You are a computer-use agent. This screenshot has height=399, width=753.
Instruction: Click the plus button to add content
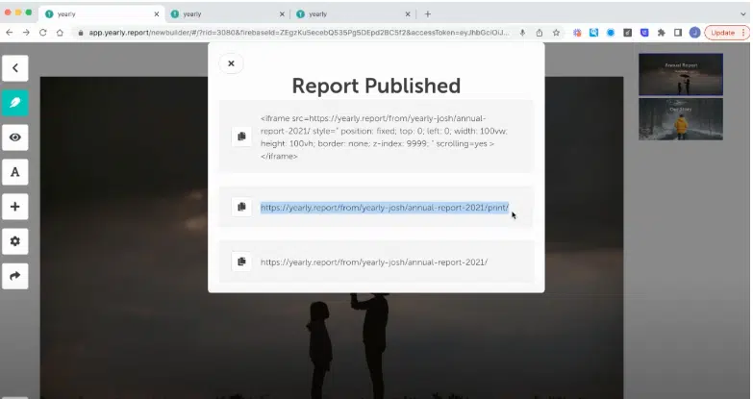pyautogui.click(x=15, y=207)
